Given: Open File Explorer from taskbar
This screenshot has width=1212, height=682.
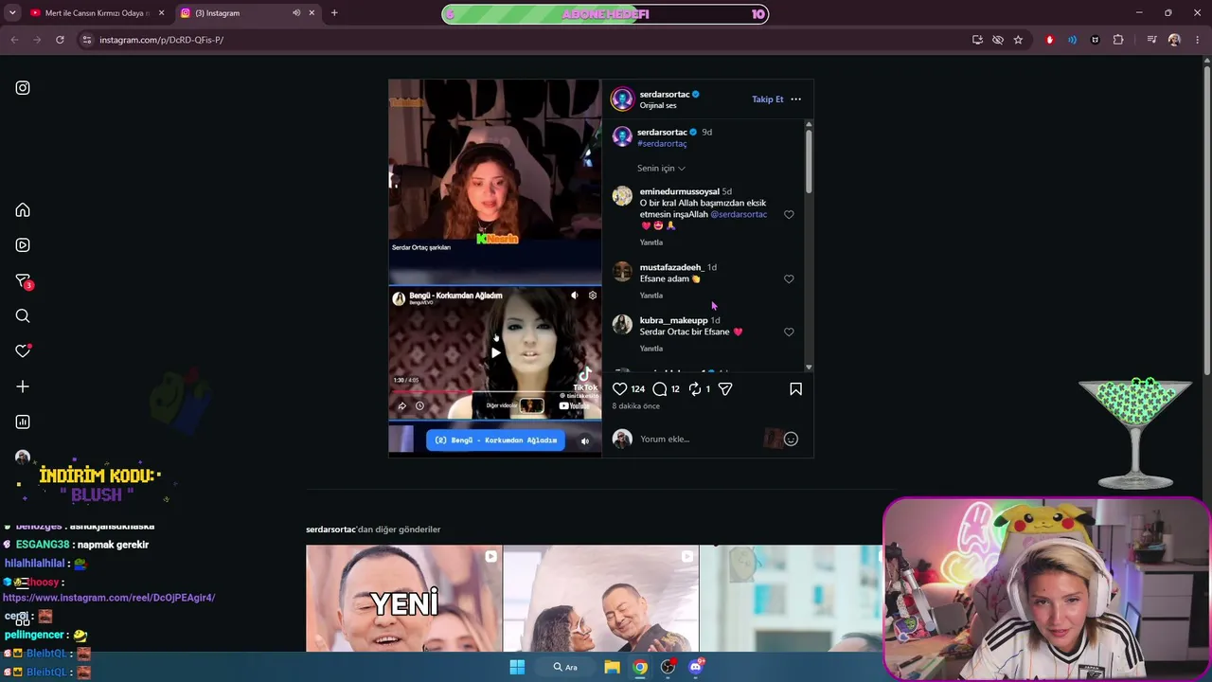Looking at the screenshot, I should tap(612, 667).
